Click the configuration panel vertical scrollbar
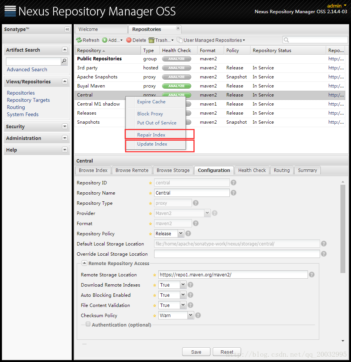351x362 pixels. (x=343, y=229)
